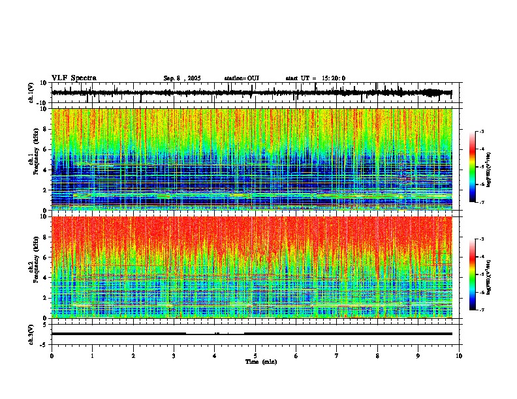Click the ch.1 spectrogram plot area
517x399 pixels.
point(252,159)
